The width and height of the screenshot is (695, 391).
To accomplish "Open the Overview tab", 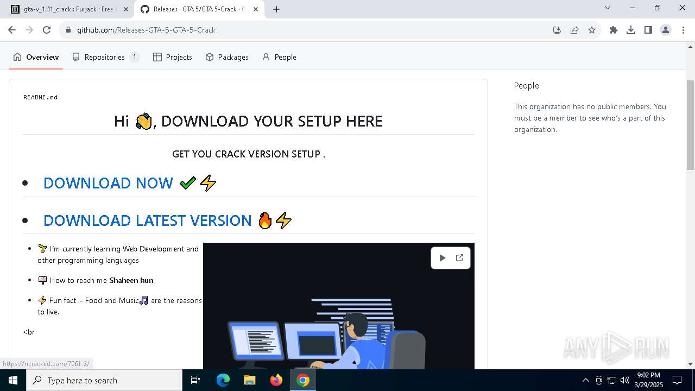I will (x=36, y=57).
